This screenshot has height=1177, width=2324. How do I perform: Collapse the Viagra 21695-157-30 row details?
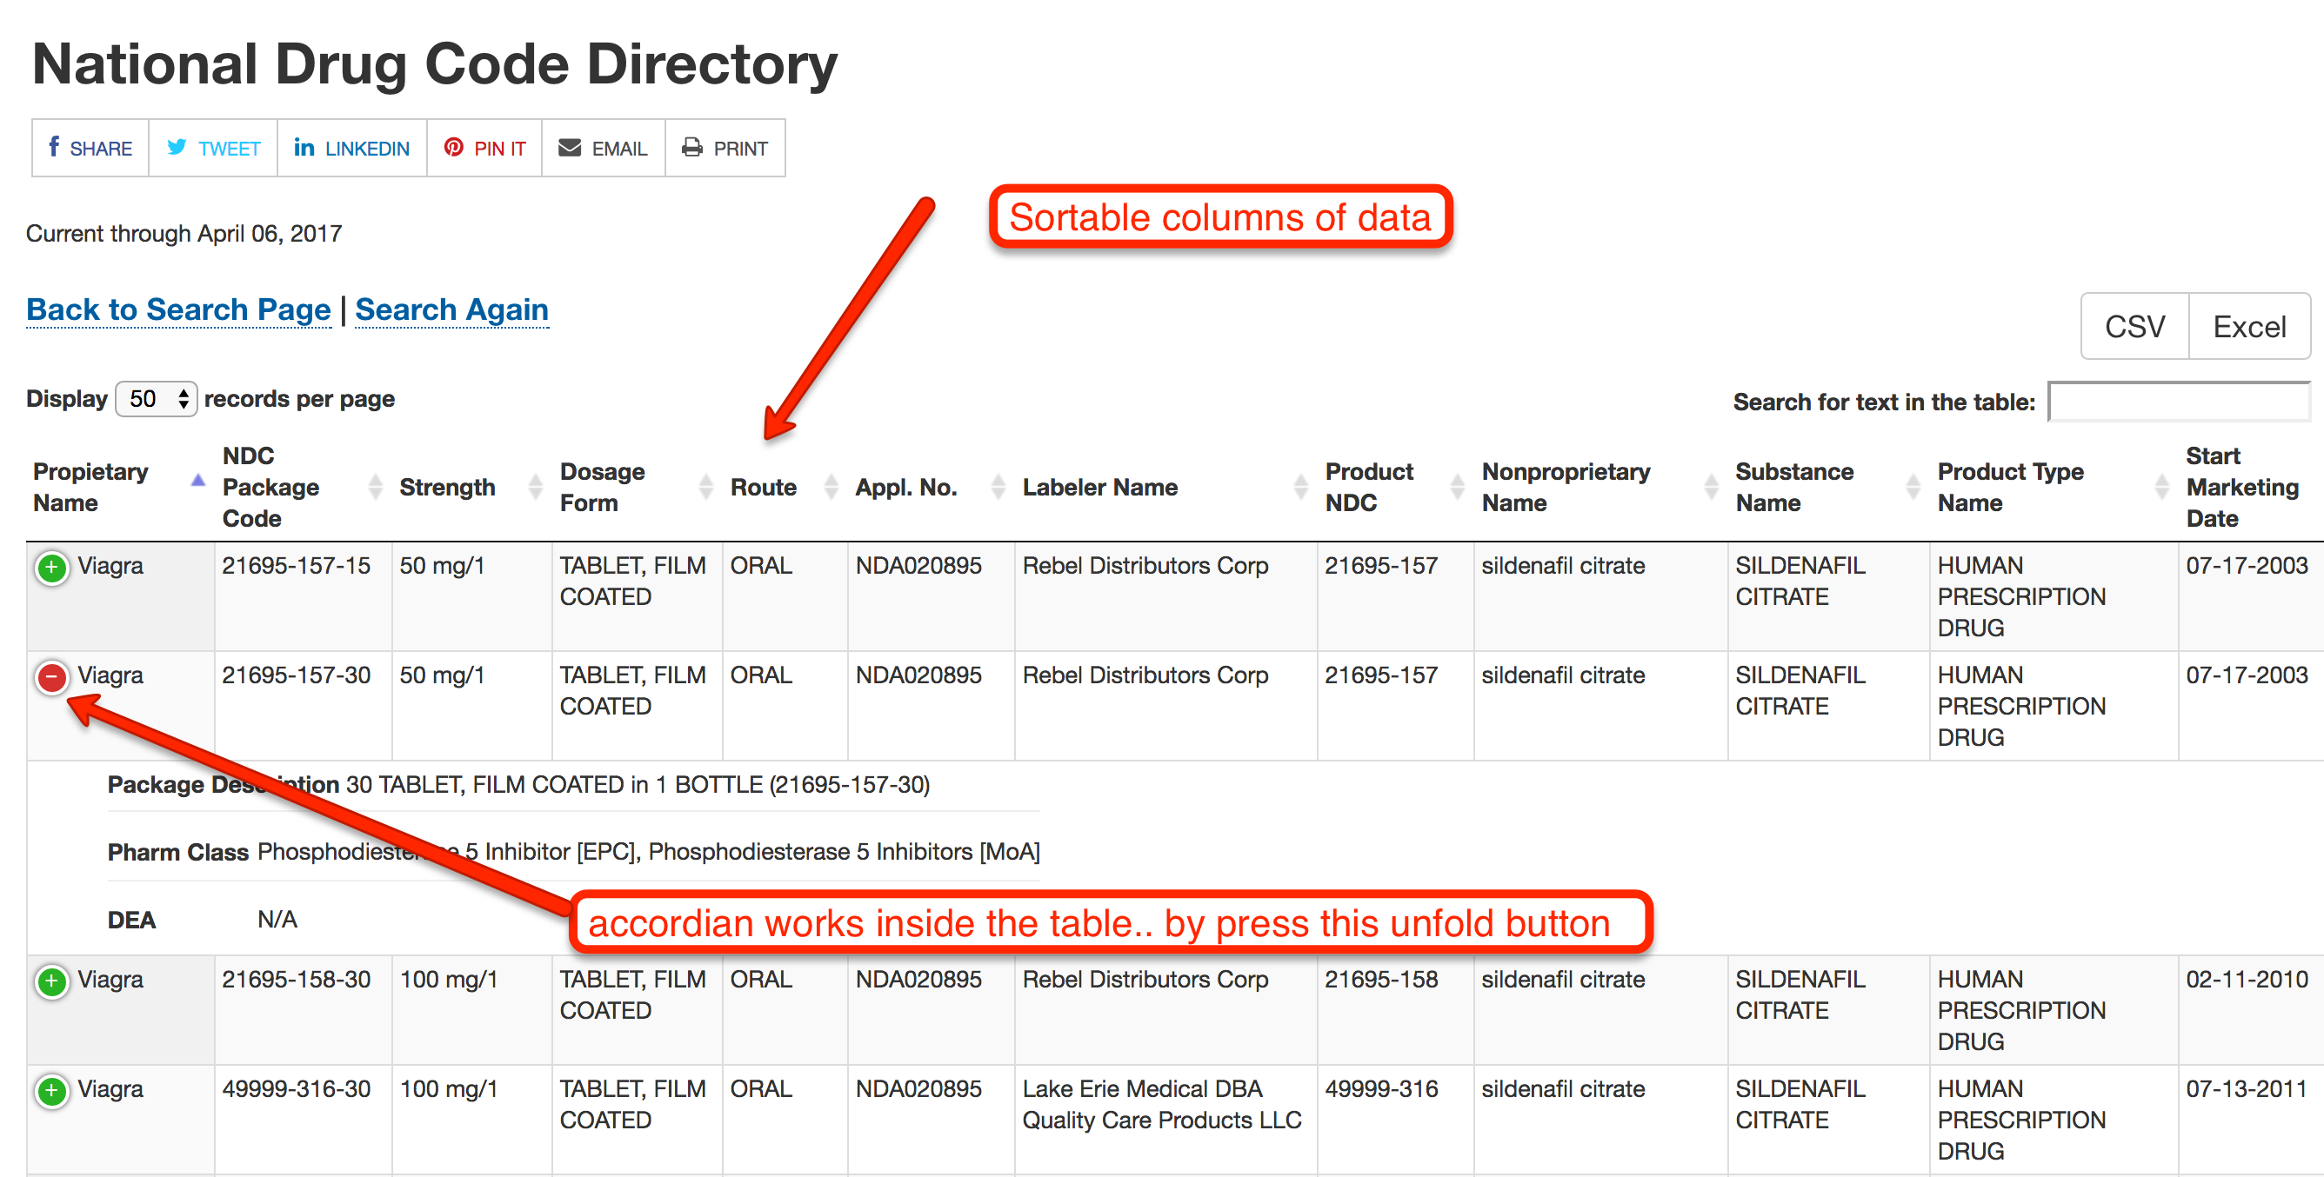pos(52,677)
